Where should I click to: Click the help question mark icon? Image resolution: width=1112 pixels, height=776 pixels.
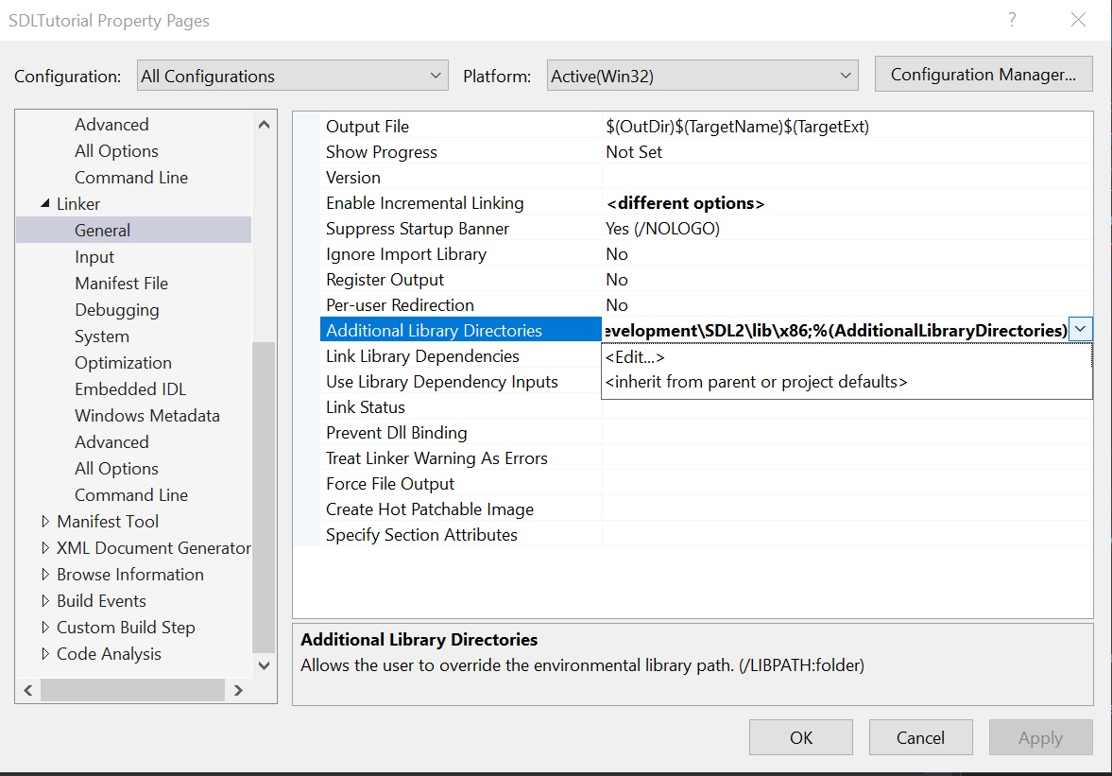pyautogui.click(x=1012, y=20)
